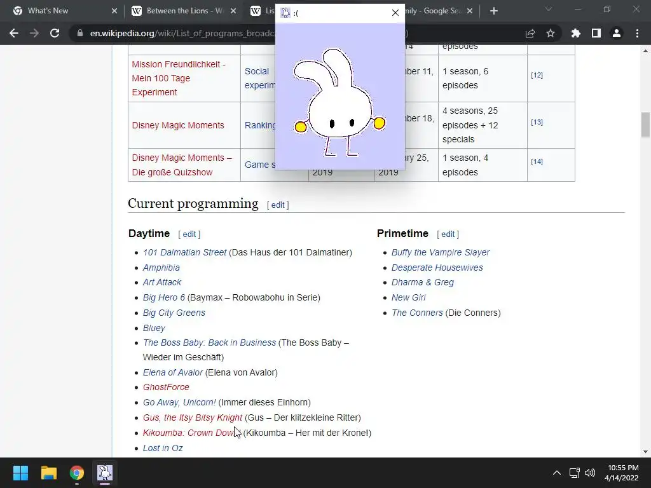Open the Lost in Oz link

point(163,448)
